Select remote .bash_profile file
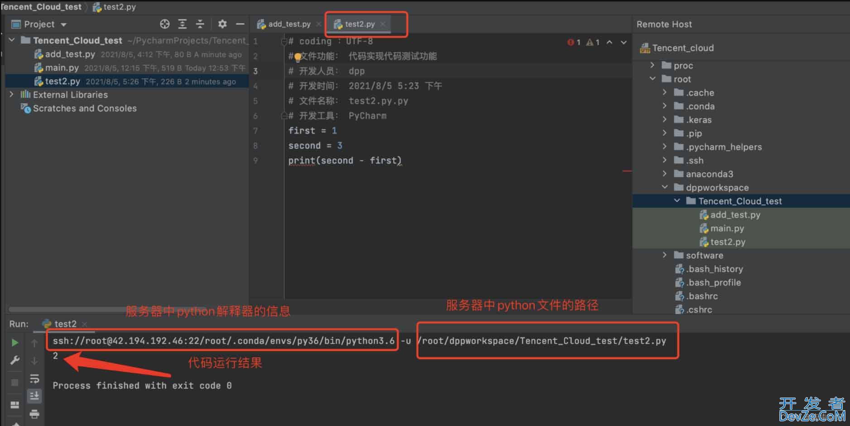The height and width of the screenshot is (426, 850). click(x=708, y=283)
